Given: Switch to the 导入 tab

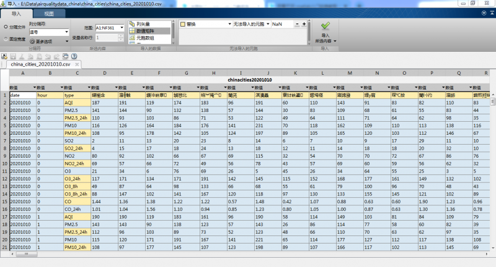Looking at the screenshot, I should point(16,13).
